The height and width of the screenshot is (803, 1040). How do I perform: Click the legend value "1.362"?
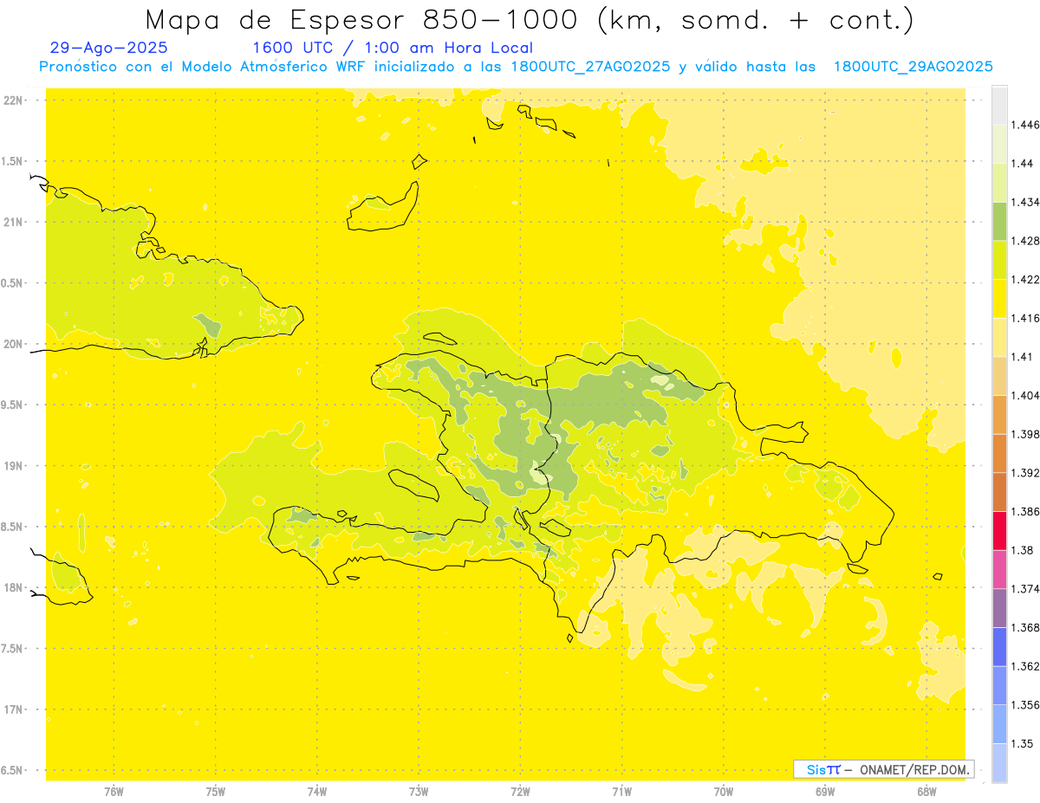pyautogui.click(x=1026, y=666)
